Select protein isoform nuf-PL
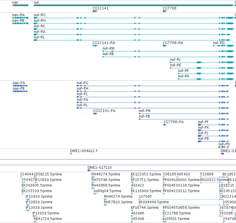Image resolution: width=236 pixels, height=223 pixels. [x=82, y=106]
